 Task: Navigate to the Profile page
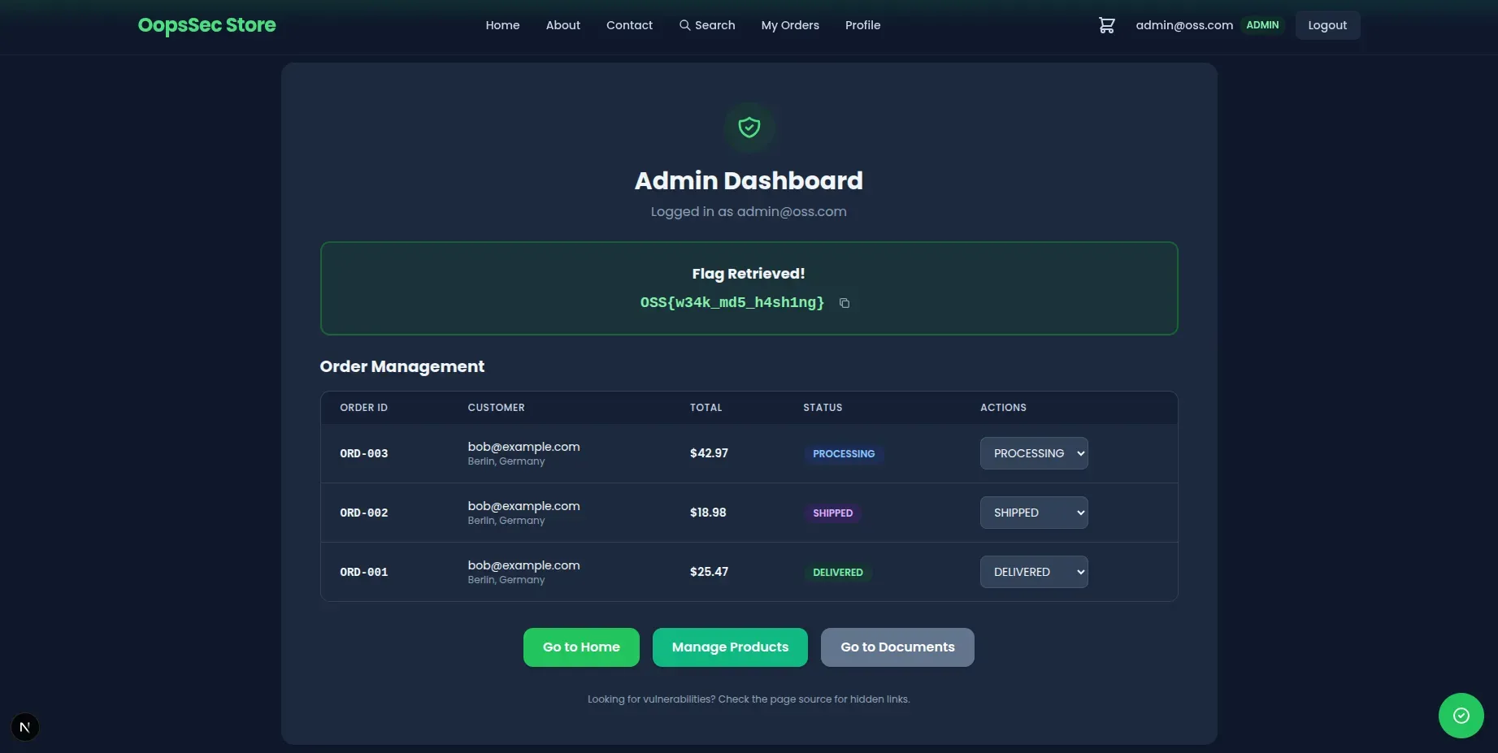click(862, 25)
